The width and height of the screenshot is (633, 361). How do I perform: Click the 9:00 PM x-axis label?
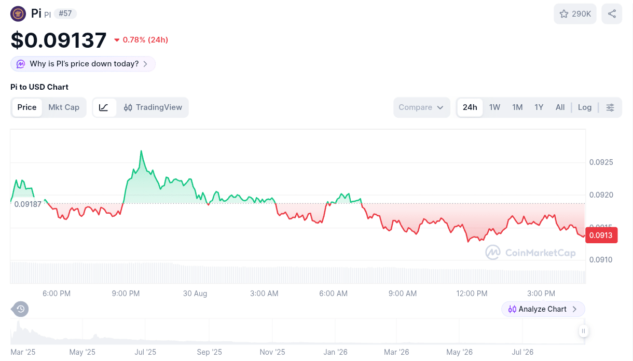[126, 294]
